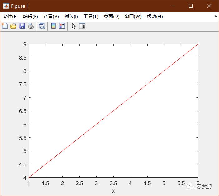
Task: Click the Save Figure floppy disk icon
Action: [22, 26]
